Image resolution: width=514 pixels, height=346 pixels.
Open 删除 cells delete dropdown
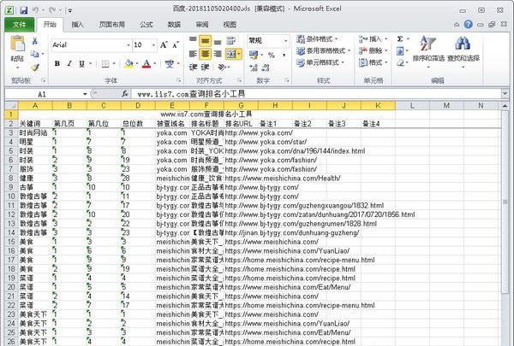pos(374,50)
